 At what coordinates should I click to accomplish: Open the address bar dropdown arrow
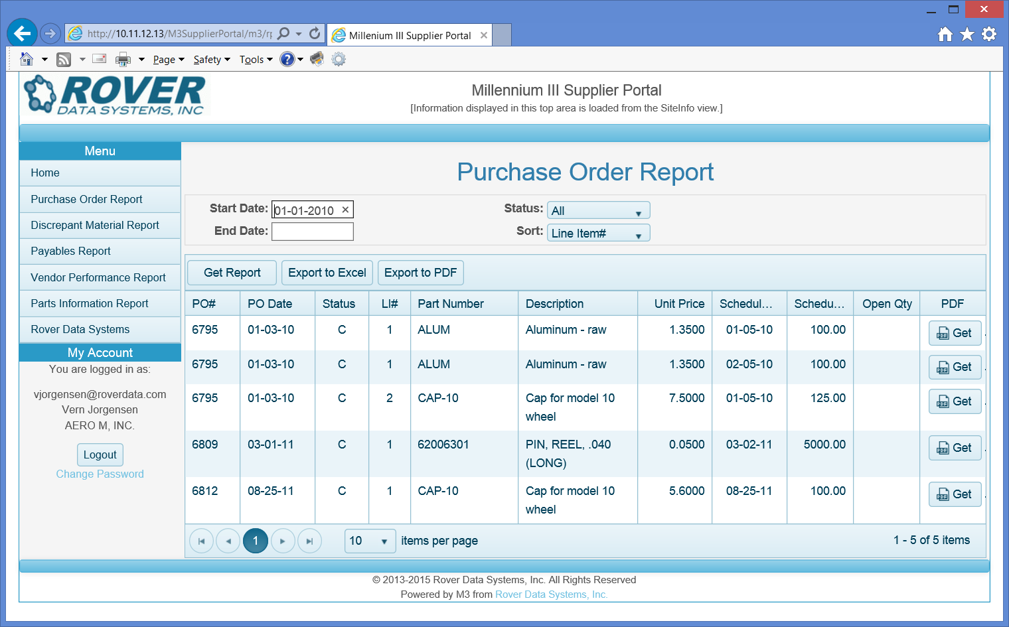(x=299, y=33)
